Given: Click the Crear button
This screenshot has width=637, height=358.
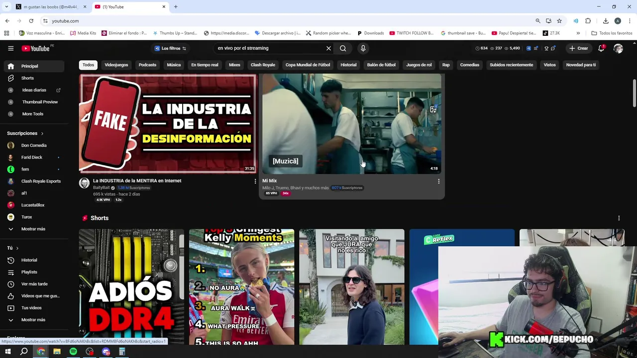Looking at the screenshot, I should [x=579, y=48].
